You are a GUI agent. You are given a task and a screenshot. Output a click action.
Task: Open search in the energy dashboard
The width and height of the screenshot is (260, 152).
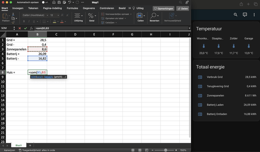pos(235,15)
